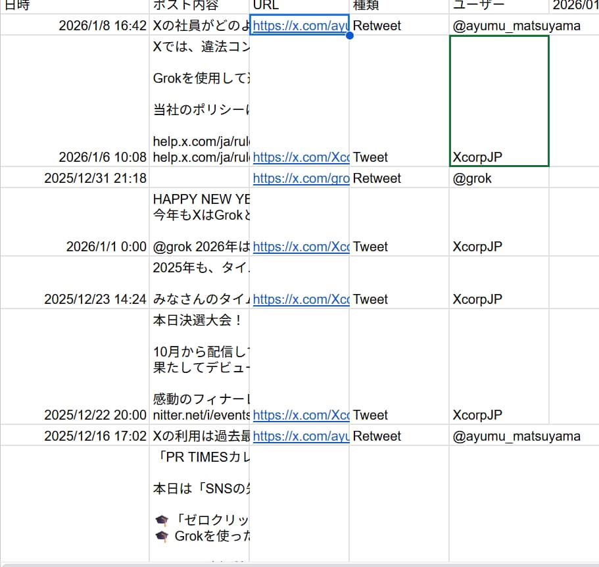Screen dimensions: 599x567
Task: Follow the x.com/Xco link for the 2026/1/6 post
Action: [x=300, y=157]
